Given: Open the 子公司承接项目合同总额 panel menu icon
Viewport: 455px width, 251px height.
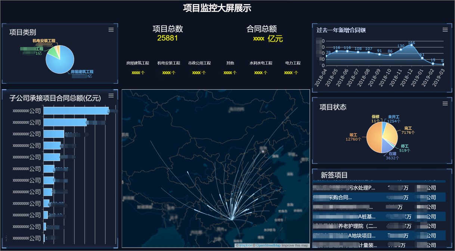Looking at the screenshot, I should tap(111, 96).
